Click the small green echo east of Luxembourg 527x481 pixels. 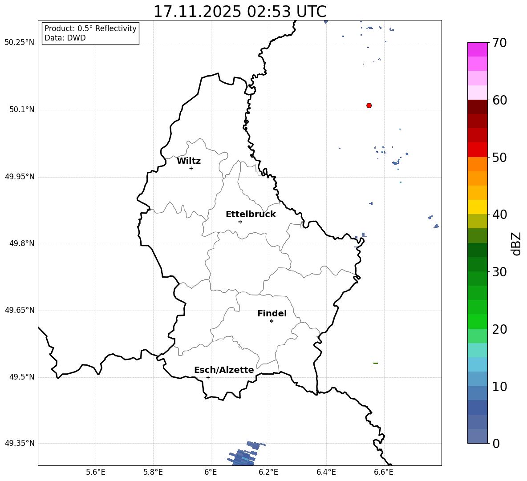click(376, 363)
